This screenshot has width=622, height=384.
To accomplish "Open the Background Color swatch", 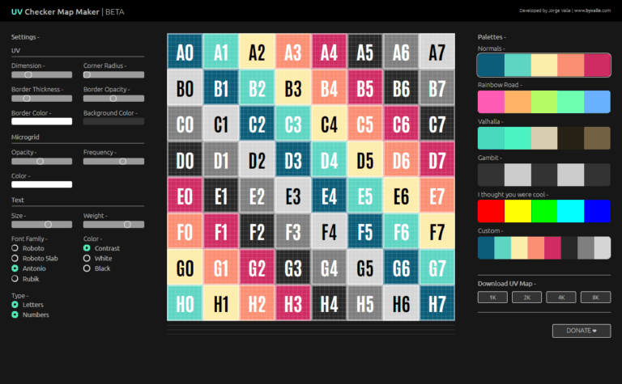I will (x=113, y=121).
